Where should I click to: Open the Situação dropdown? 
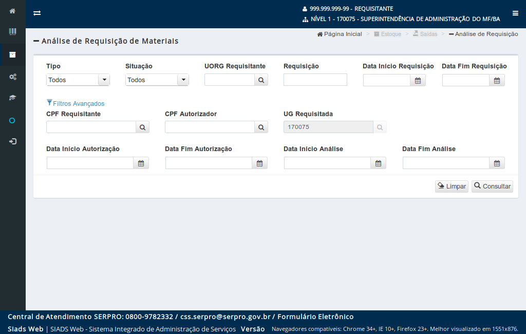157,80
